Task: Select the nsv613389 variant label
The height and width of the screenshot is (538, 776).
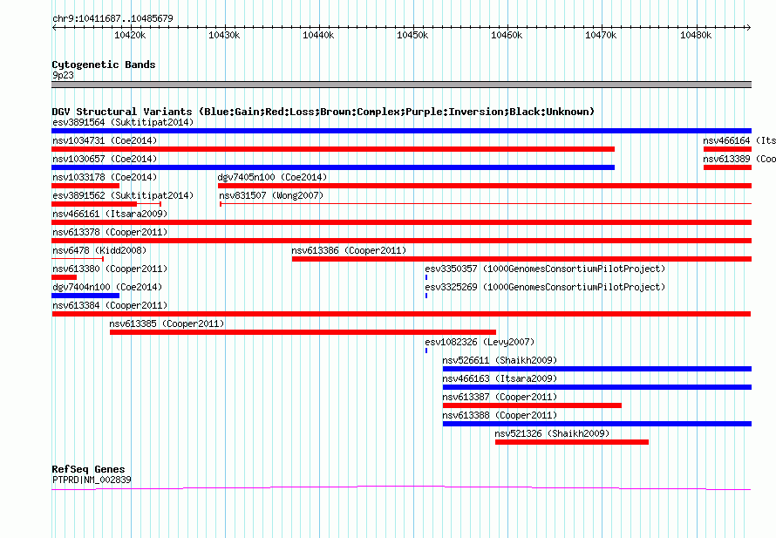Action: [739, 159]
